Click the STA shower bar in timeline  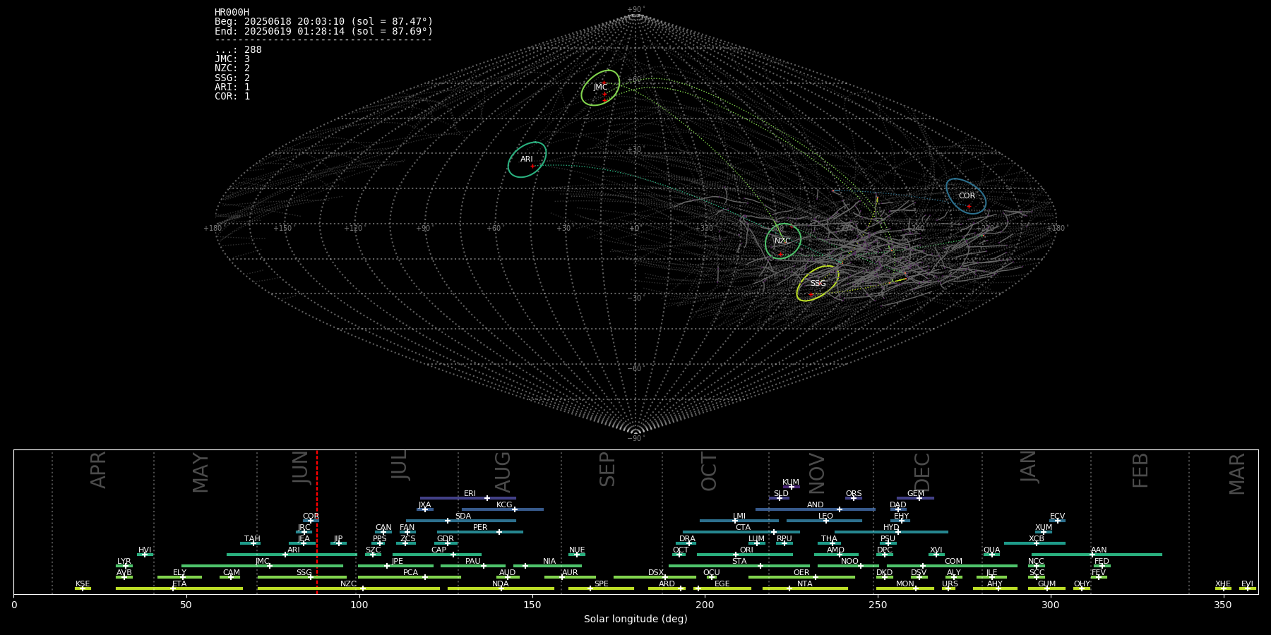(739, 566)
